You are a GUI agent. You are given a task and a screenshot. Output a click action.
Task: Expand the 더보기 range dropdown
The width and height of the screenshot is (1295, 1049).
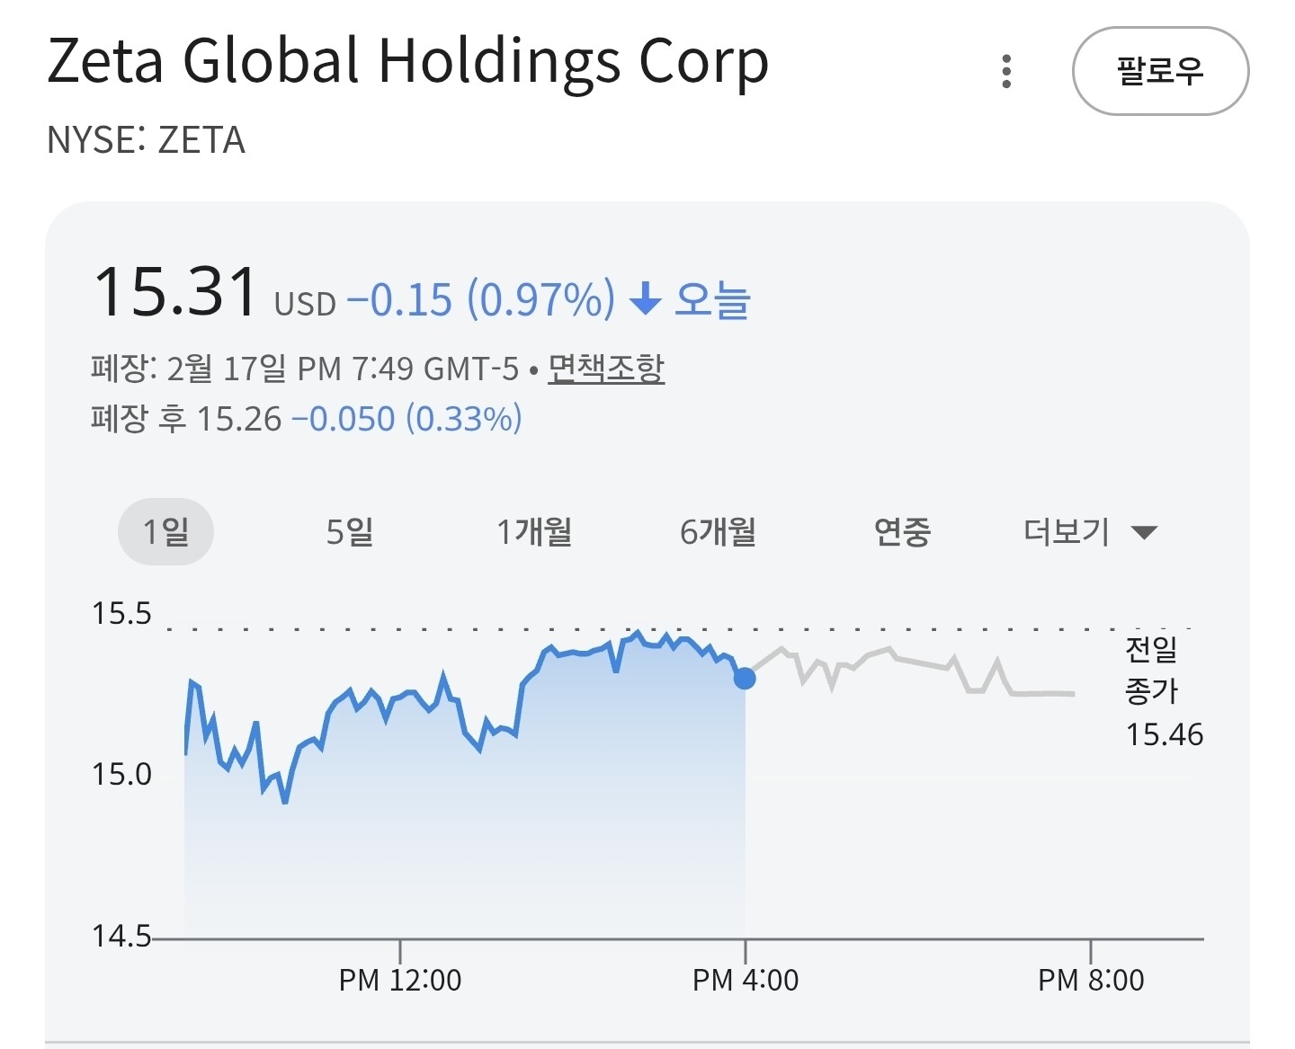[1089, 532]
